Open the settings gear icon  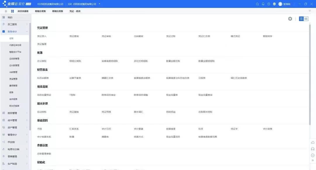(x=290, y=19)
